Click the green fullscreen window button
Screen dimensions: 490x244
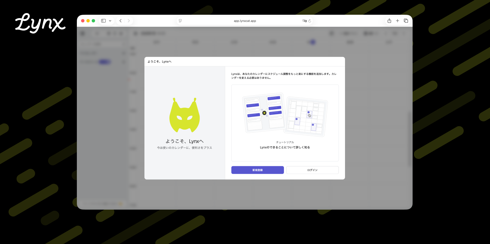(93, 21)
